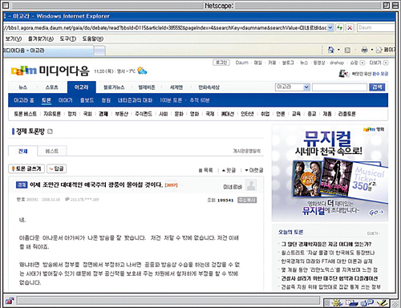Click the gray address copy button near view count
The image size is (401, 308).
(247, 201)
